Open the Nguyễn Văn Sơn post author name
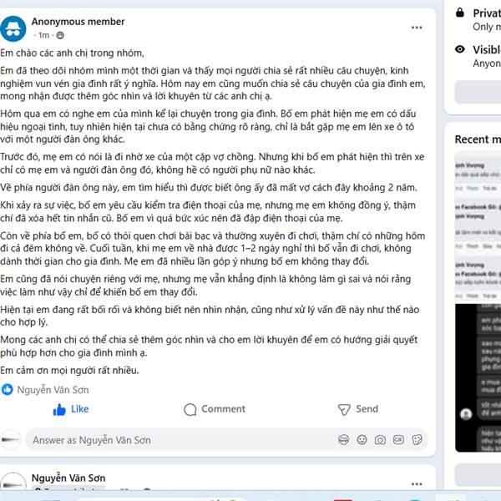The image size is (501, 501). click(x=68, y=478)
